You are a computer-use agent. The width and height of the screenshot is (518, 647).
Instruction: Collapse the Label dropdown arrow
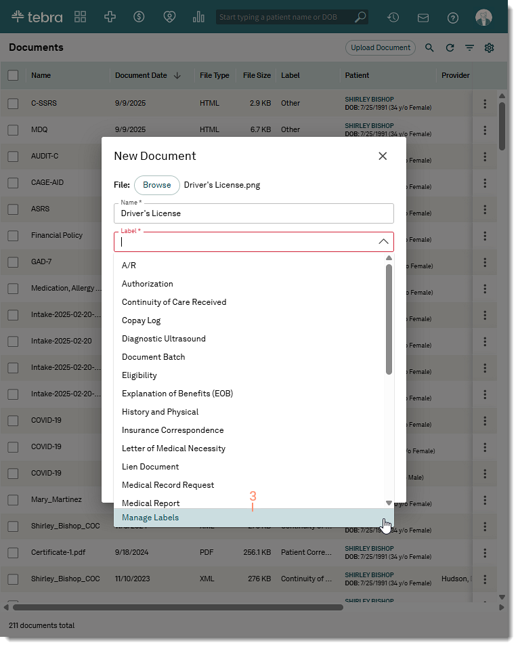[x=383, y=242]
